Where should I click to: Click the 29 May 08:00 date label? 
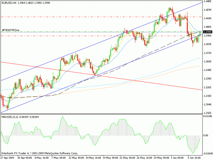click(162, 158)
